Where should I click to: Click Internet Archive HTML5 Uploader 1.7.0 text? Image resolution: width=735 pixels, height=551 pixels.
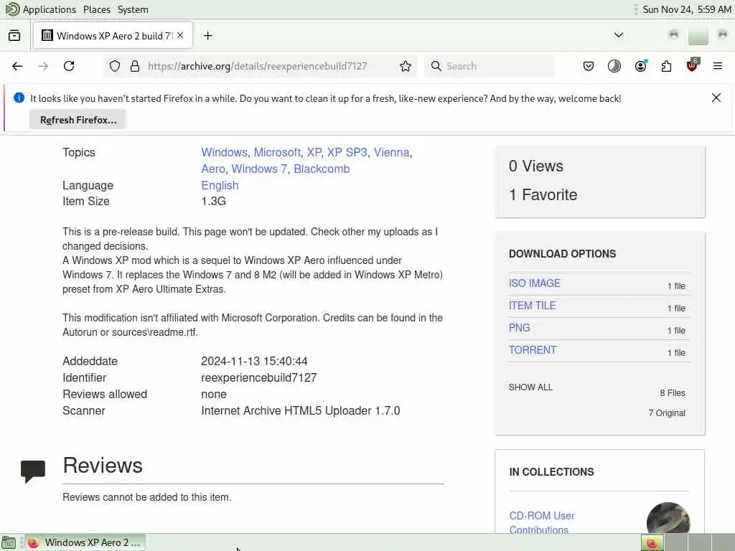(301, 410)
